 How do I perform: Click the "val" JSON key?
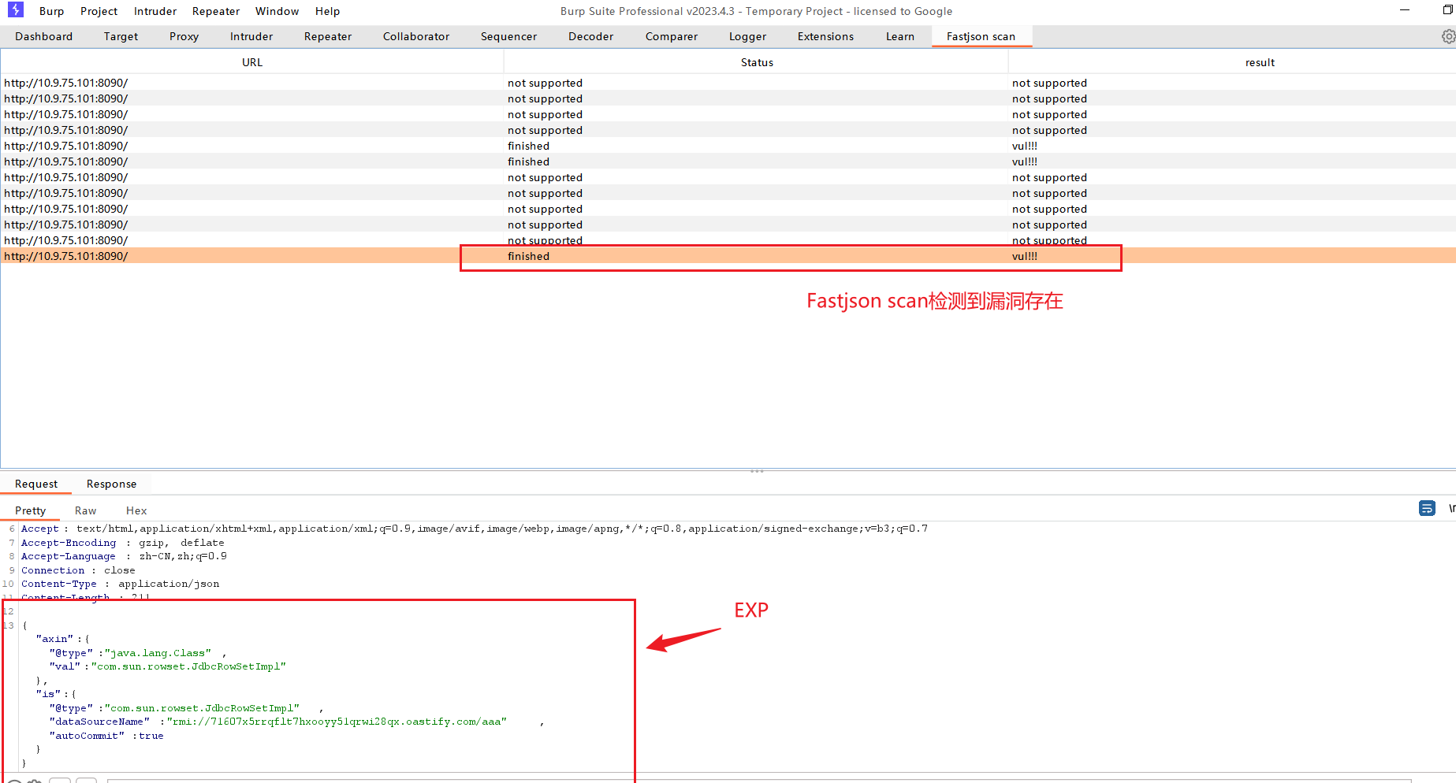click(65, 666)
